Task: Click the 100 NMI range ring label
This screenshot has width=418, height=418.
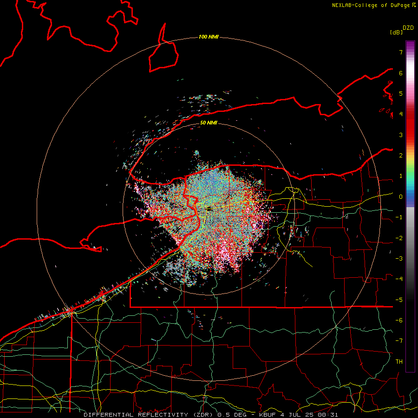Action: (209, 37)
